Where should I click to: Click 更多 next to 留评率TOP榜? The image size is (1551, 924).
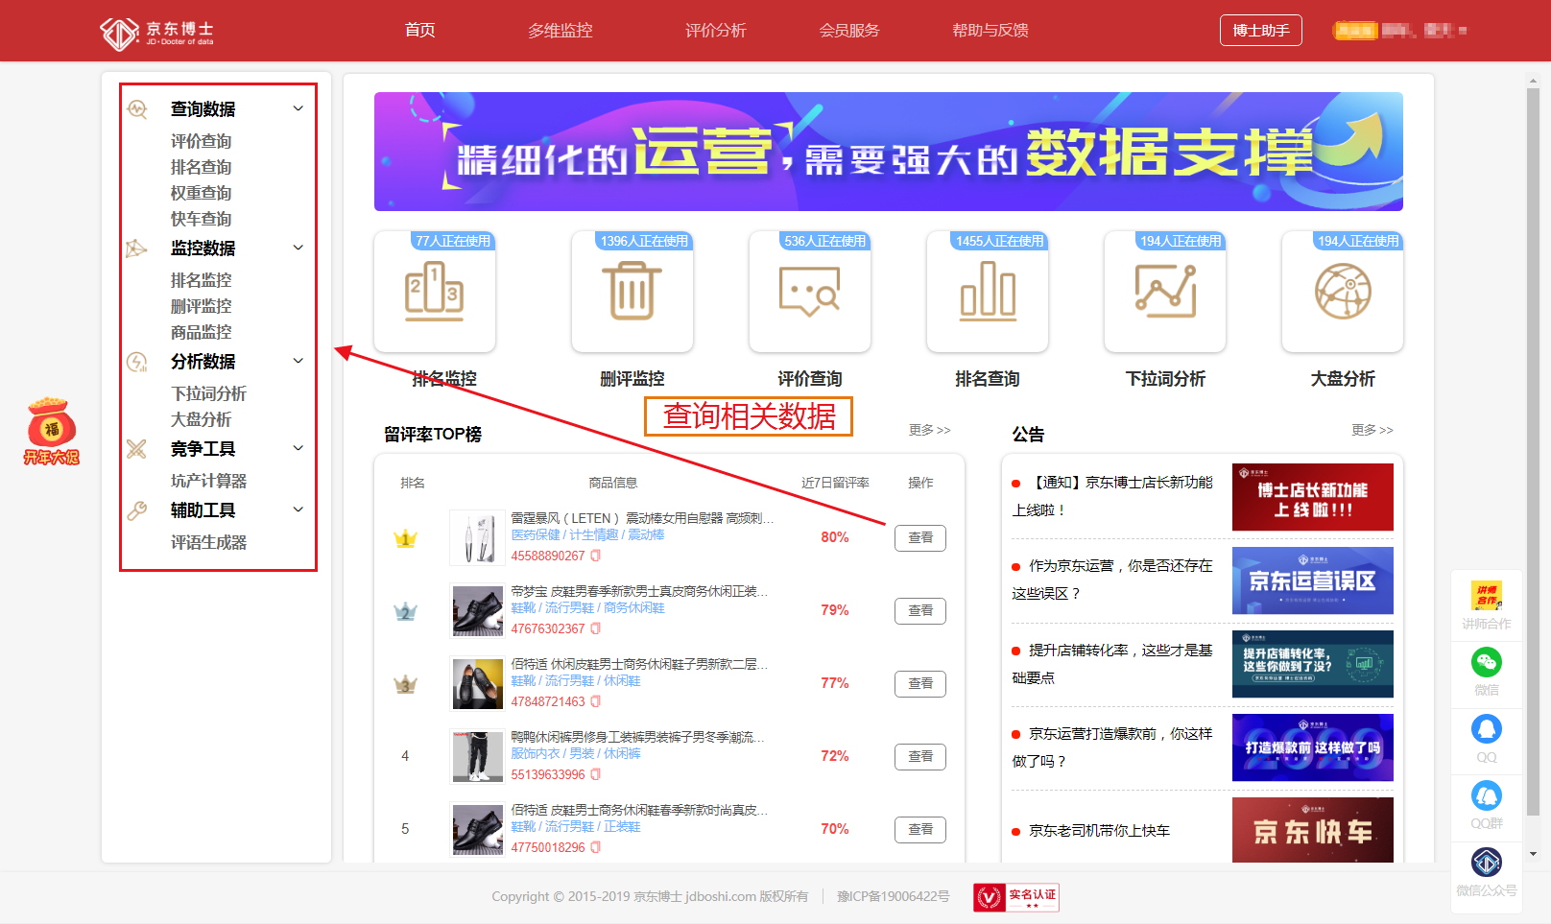click(x=930, y=430)
